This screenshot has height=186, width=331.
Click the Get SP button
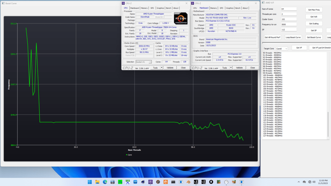pyautogui.click(x=314, y=31)
